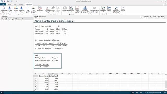The width and height of the screenshot is (167, 94).
Task: Click the zoom out minus button
Action: coord(148,93)
